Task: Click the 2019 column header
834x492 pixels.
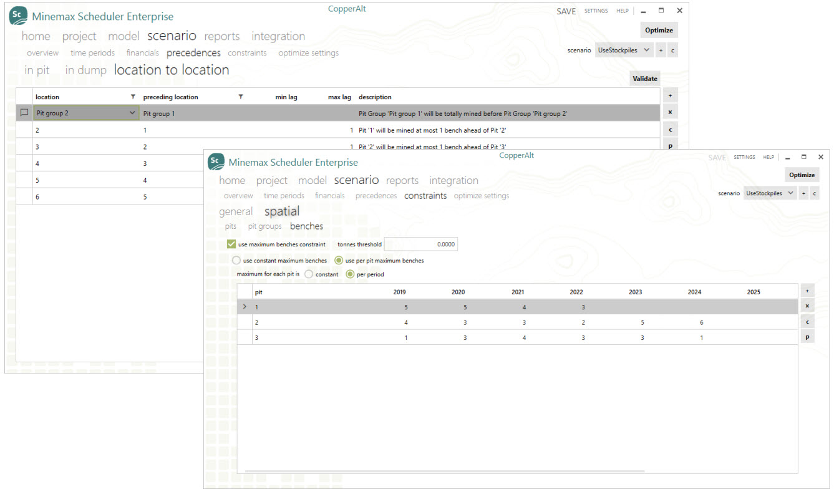Action: pyautogui.click(x=399, y=292)
